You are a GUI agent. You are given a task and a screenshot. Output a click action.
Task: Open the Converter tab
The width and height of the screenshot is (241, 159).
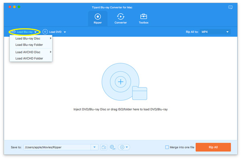pyautogui.click(x=120, y=19)
